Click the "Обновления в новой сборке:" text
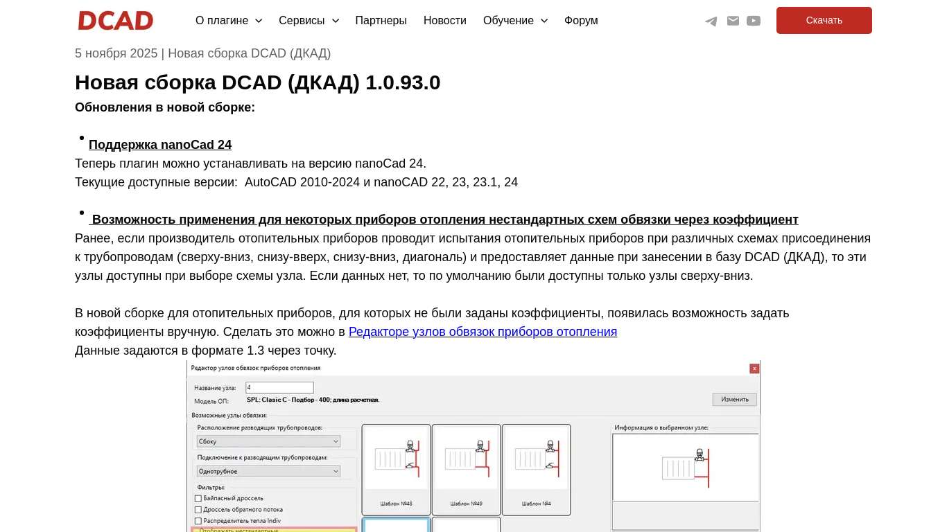The image size is (947, 532). [x=165, y=107]
